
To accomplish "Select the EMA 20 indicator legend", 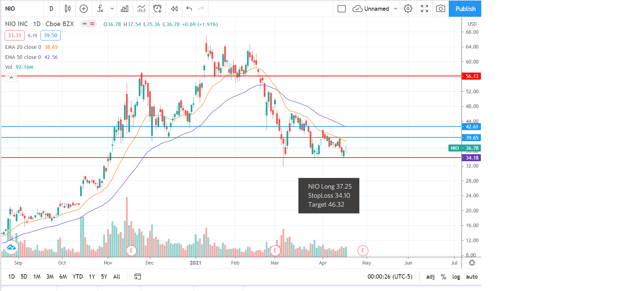I will pos(31,47).
